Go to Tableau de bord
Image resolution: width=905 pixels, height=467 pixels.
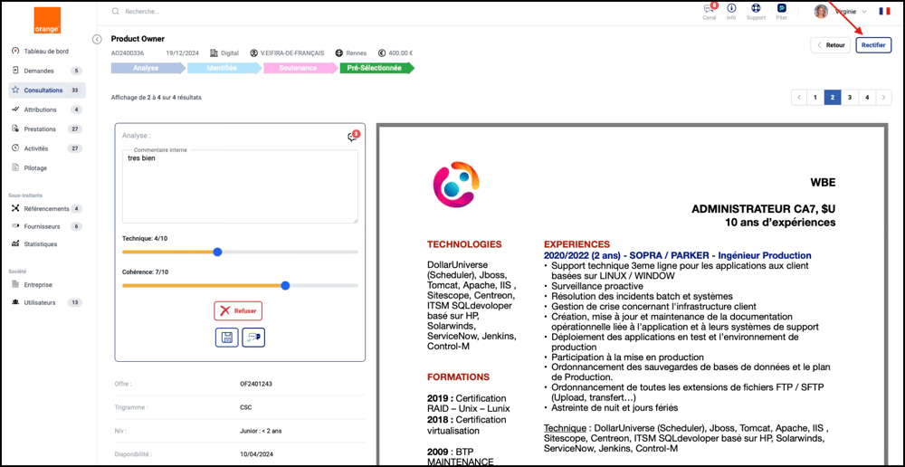pos(47,52)
